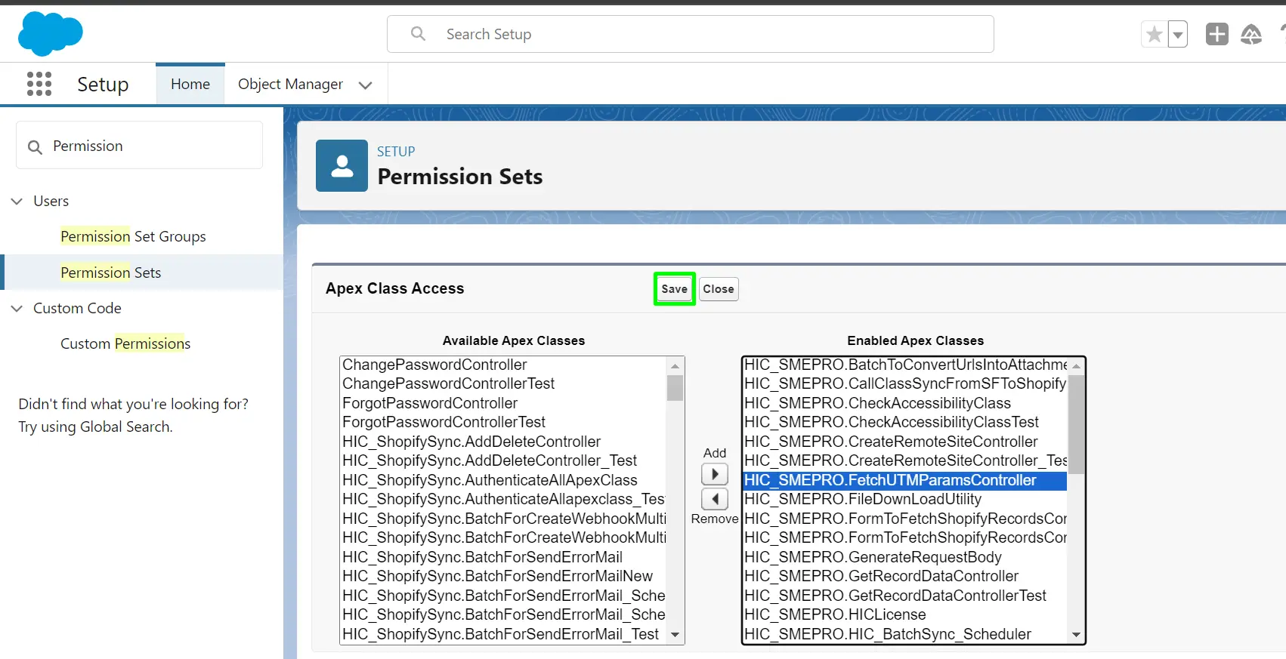Image resolution: width=1286 pixels, height=659 pixels.
Task: Select ChangePasswordControllerTest
Action: coord(503,383)
